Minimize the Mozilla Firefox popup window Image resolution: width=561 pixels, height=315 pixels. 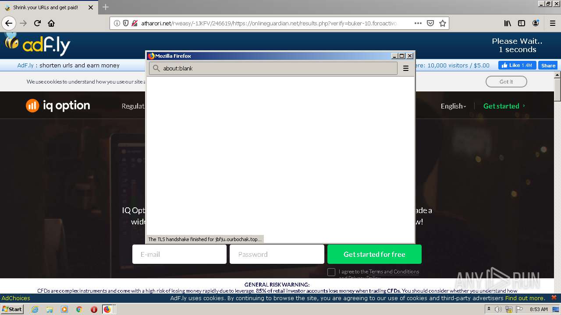click(x=394, y=56)
